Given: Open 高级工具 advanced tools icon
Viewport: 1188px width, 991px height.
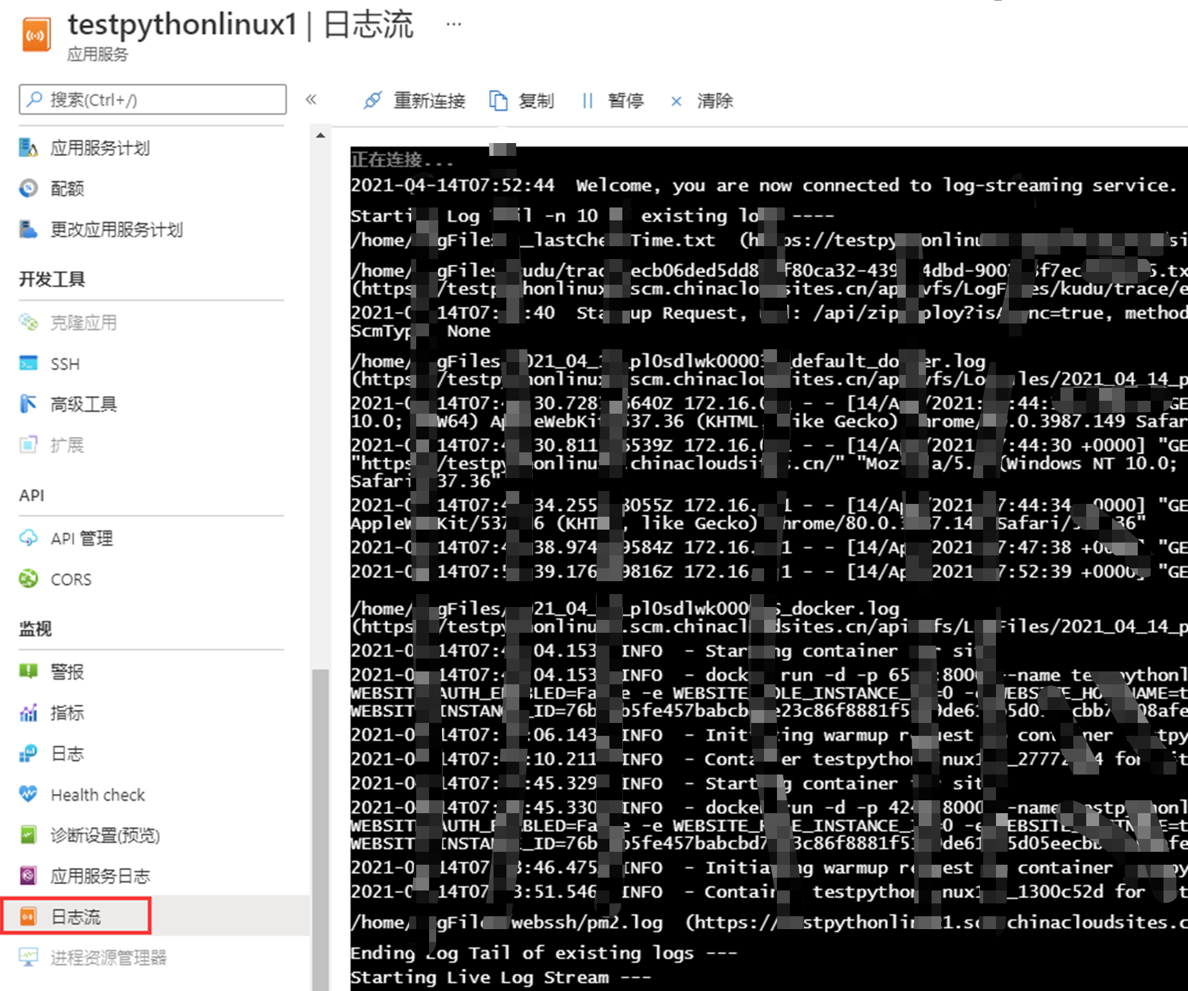Looking at the screenshot, I should tap(28, 405).
